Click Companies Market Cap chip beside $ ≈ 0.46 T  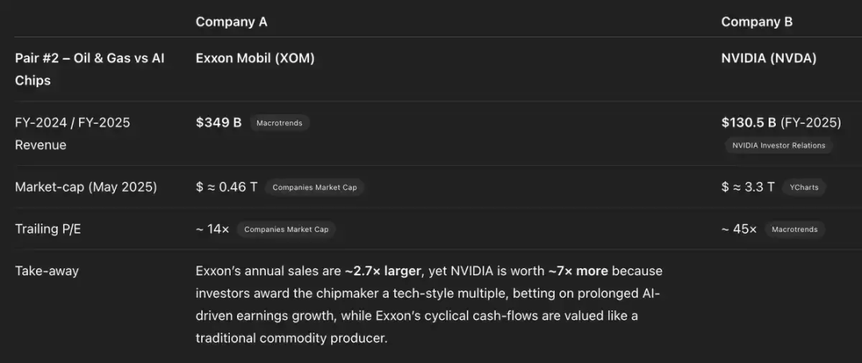click(x=314, y=187)
